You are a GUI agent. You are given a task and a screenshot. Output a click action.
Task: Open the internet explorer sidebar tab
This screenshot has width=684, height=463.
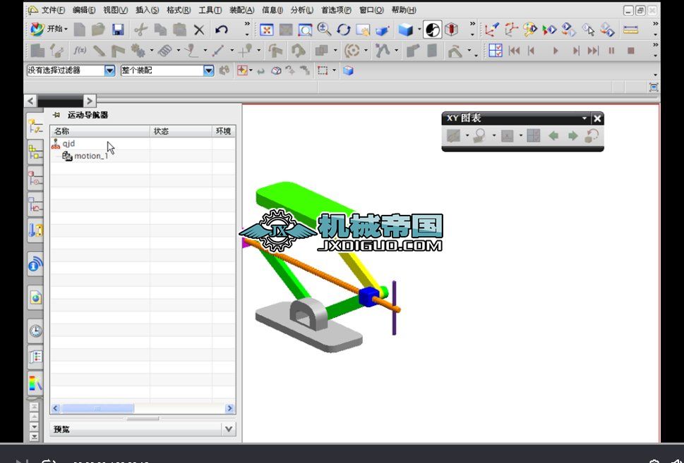[x=35, y=298]
